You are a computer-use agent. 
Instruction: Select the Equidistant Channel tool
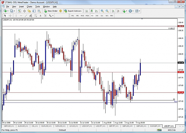31,16
